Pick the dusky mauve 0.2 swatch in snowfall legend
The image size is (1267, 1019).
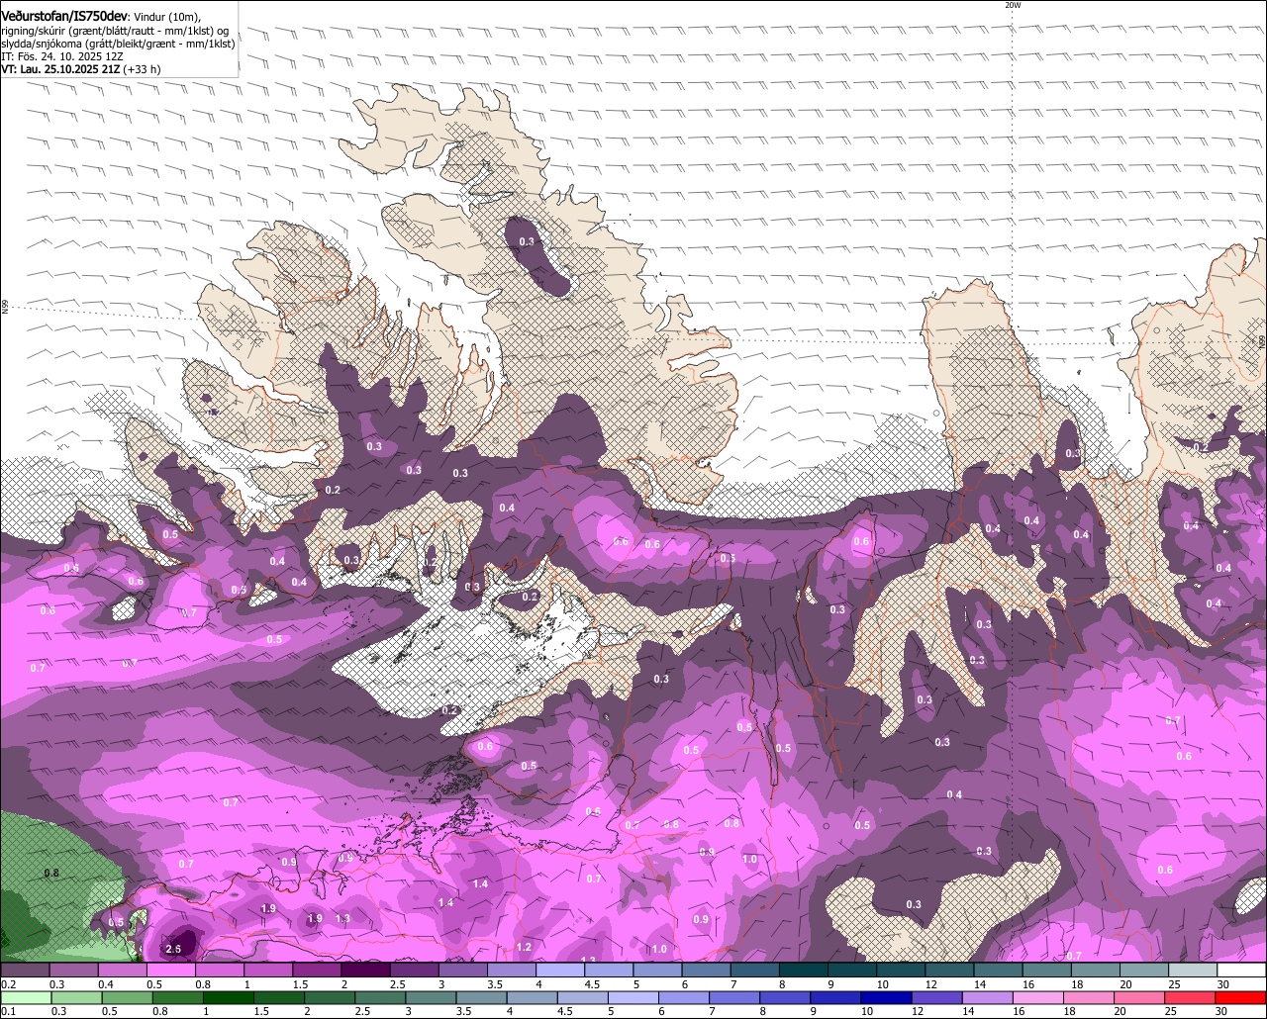pyautogui.click(x=25, y=971)
